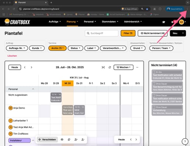Viewport: 190px width, 146px height.
Task: Open the Auftrags-Nr. filter dropdown
Action: click(x=17, y=48)
